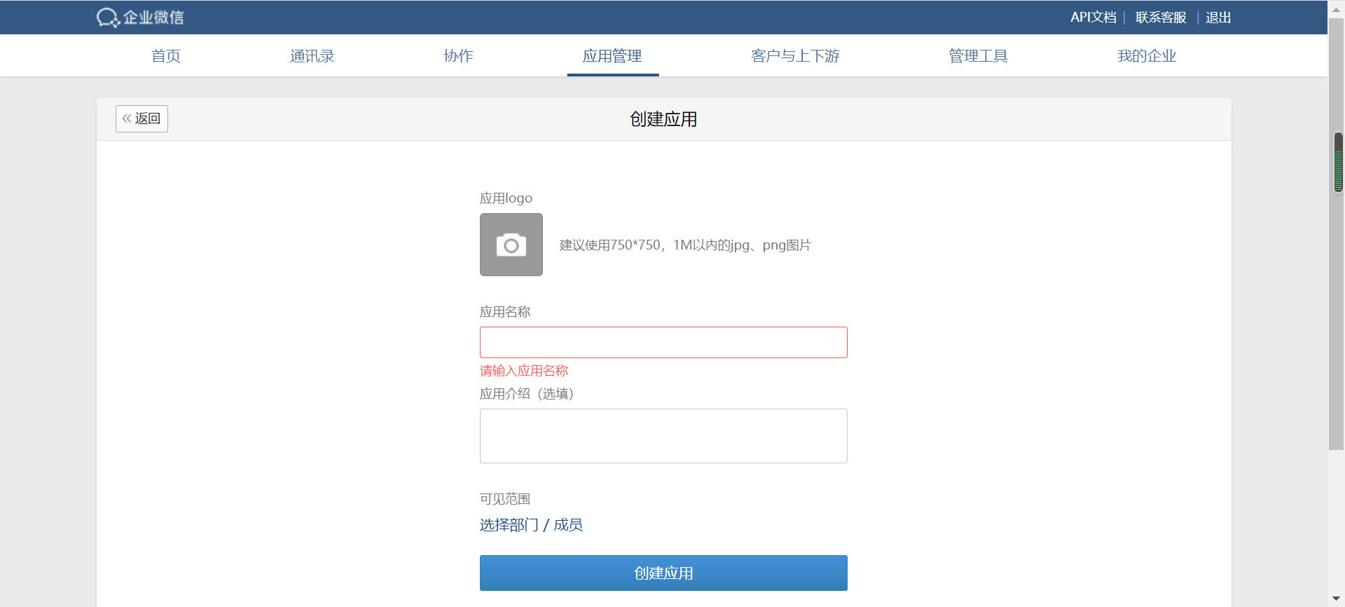Navigate to 我的企业 tab
The width and height of the screenshot is (1345, 607).
[x=1146, y=56]
